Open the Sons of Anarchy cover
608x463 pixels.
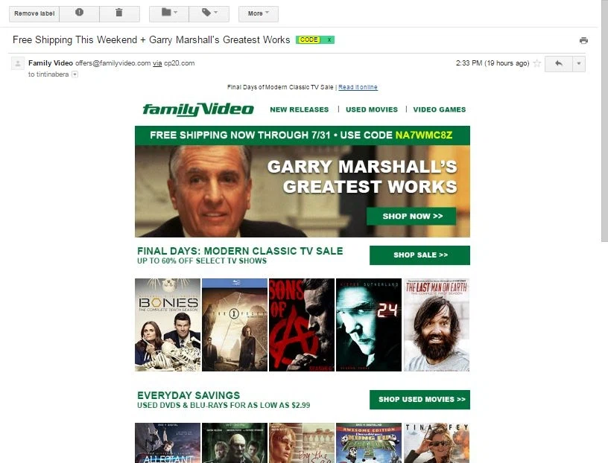(302, 325)
